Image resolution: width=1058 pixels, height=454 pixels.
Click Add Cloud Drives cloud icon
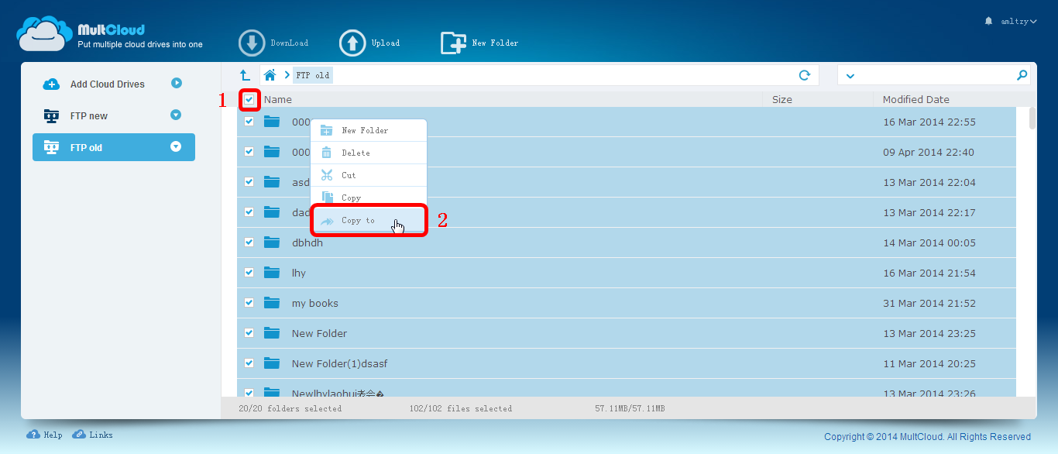pyautogui.click(x=51, y=84)
